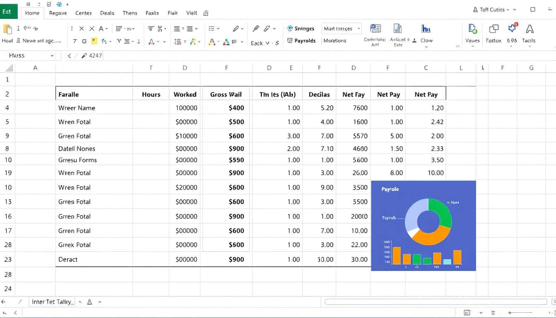Open the Mart Istrges dropdown

pyautogui.click(x=342, y=29)
